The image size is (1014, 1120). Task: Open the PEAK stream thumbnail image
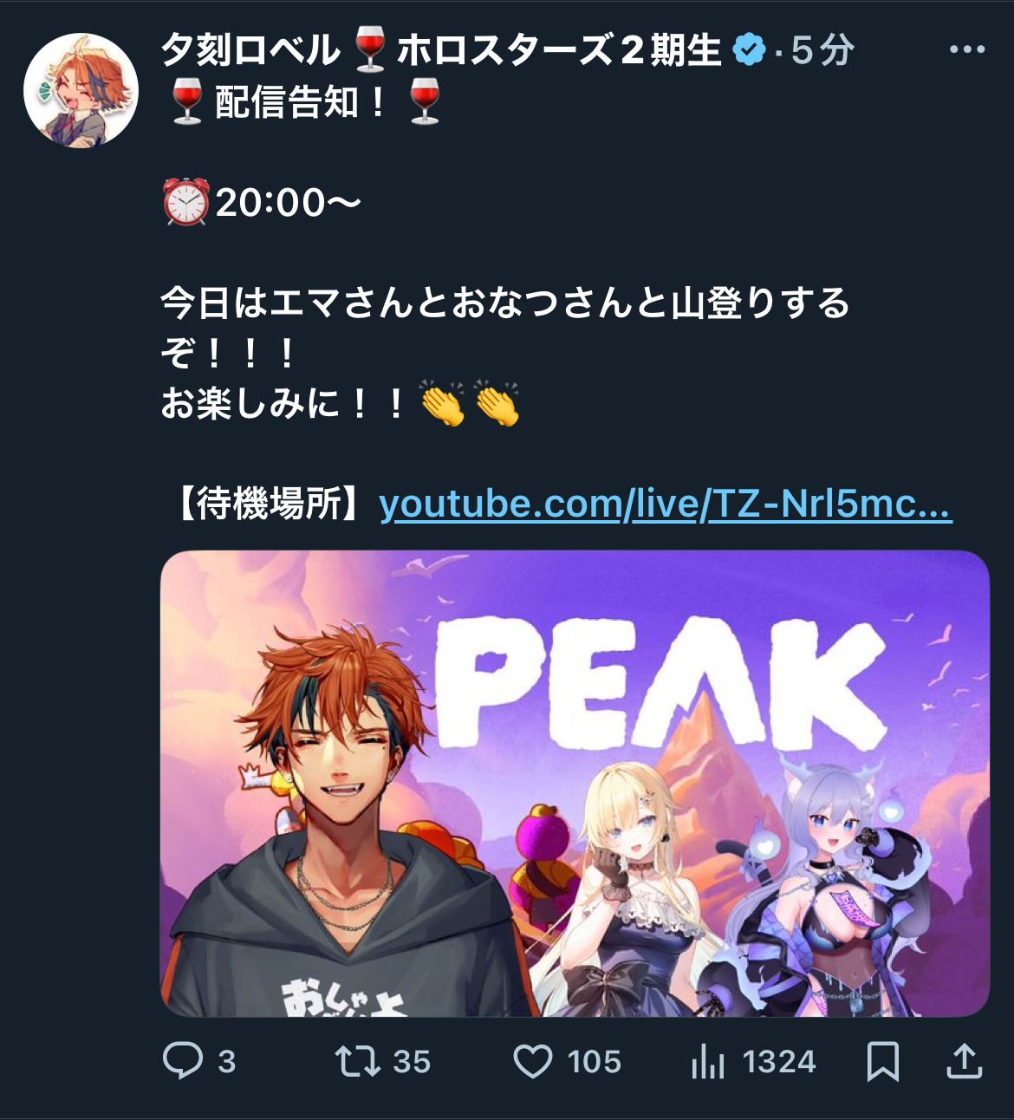pyautogui.click(x=575, y=784)
